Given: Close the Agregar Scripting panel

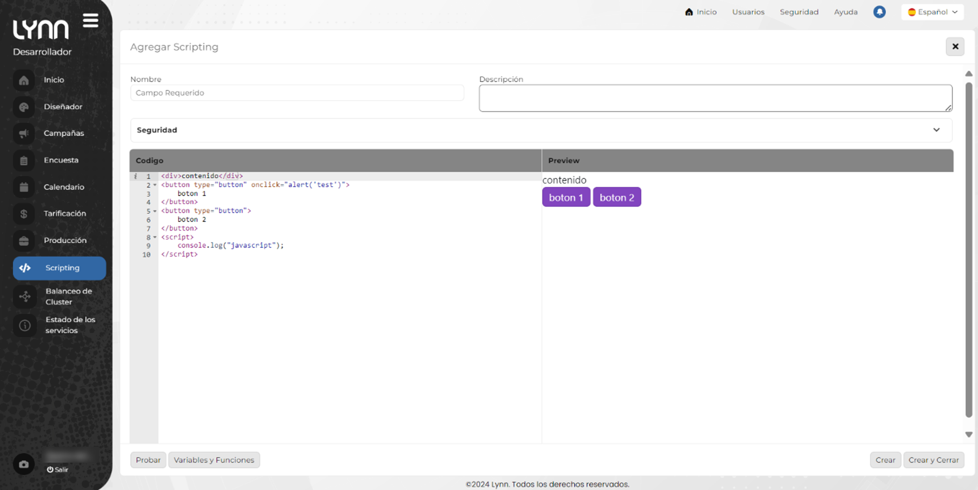Looking at the screenshot, I should tap(955, 46).
